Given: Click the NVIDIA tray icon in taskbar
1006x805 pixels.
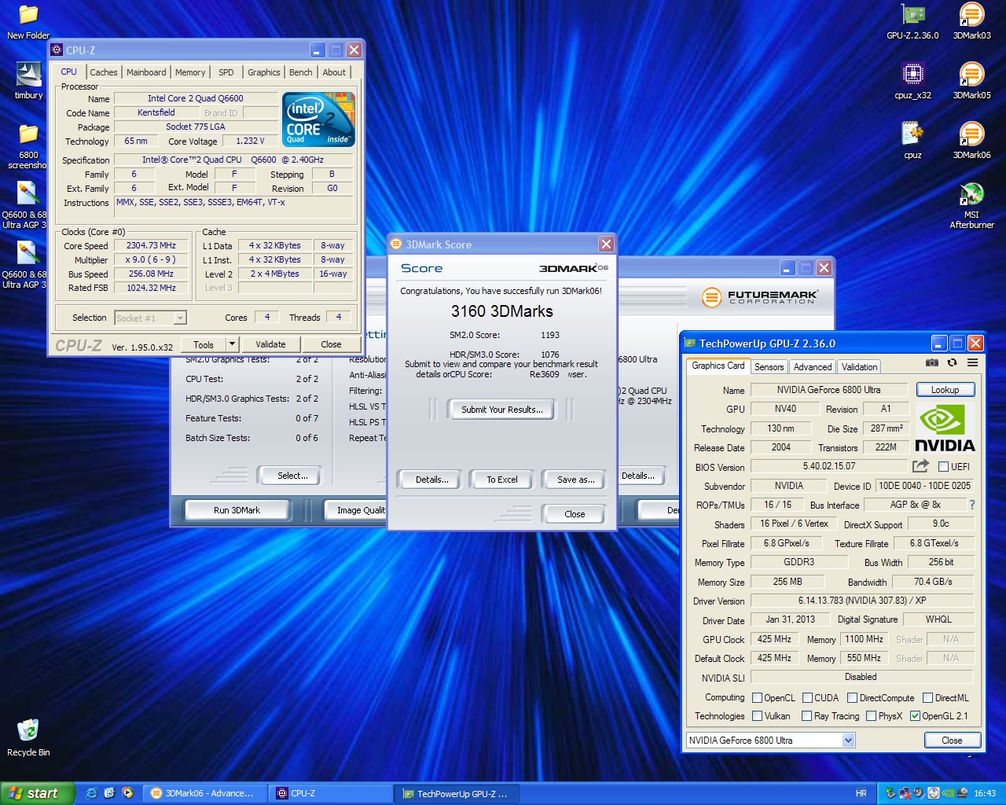Looking at the screenshot, I should tap(949, 793).
